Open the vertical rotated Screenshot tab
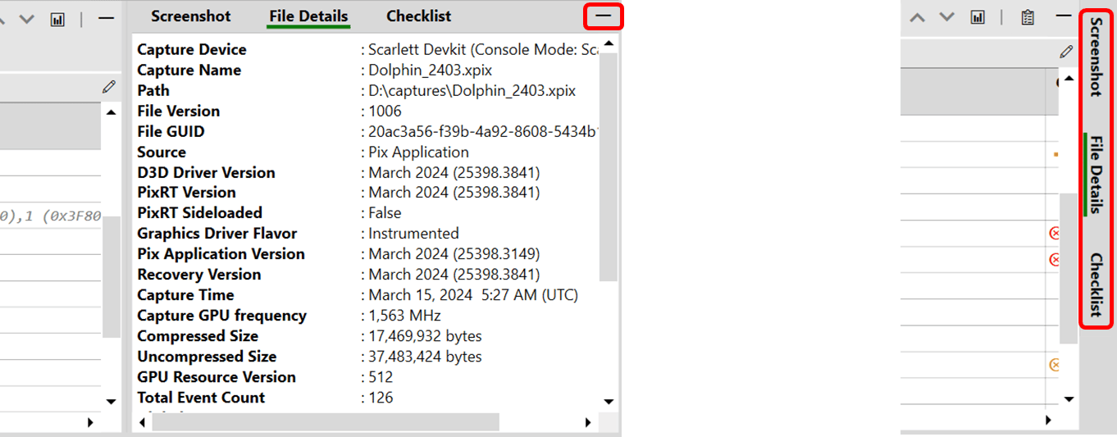This screenshot has width=1117, height=437. [1096, 56]
